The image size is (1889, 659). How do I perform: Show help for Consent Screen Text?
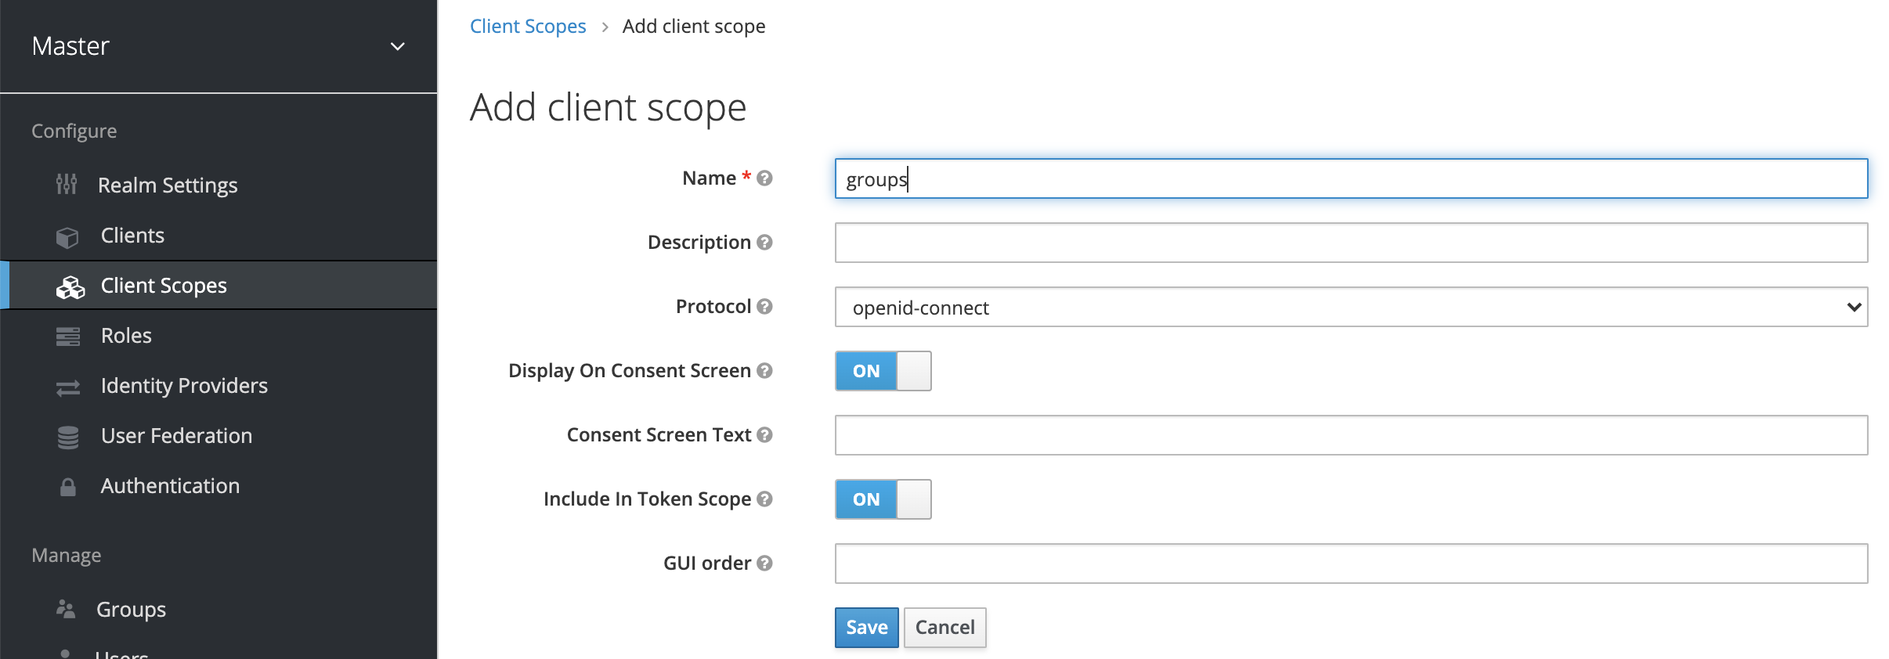point(765,435)
